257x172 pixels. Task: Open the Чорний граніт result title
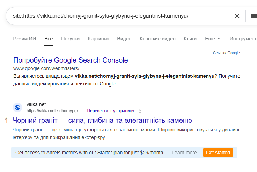coord(102,121)
